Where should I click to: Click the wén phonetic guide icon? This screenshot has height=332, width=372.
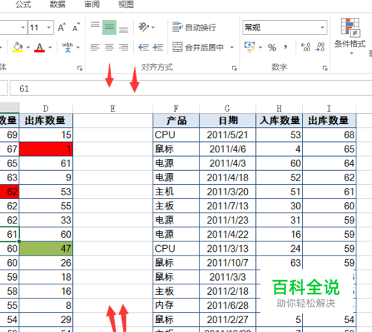68,47
